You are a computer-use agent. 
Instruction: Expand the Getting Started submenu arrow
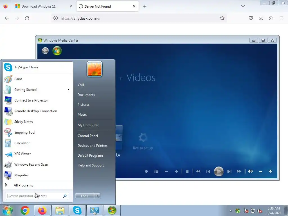click(x=69, y=90)
